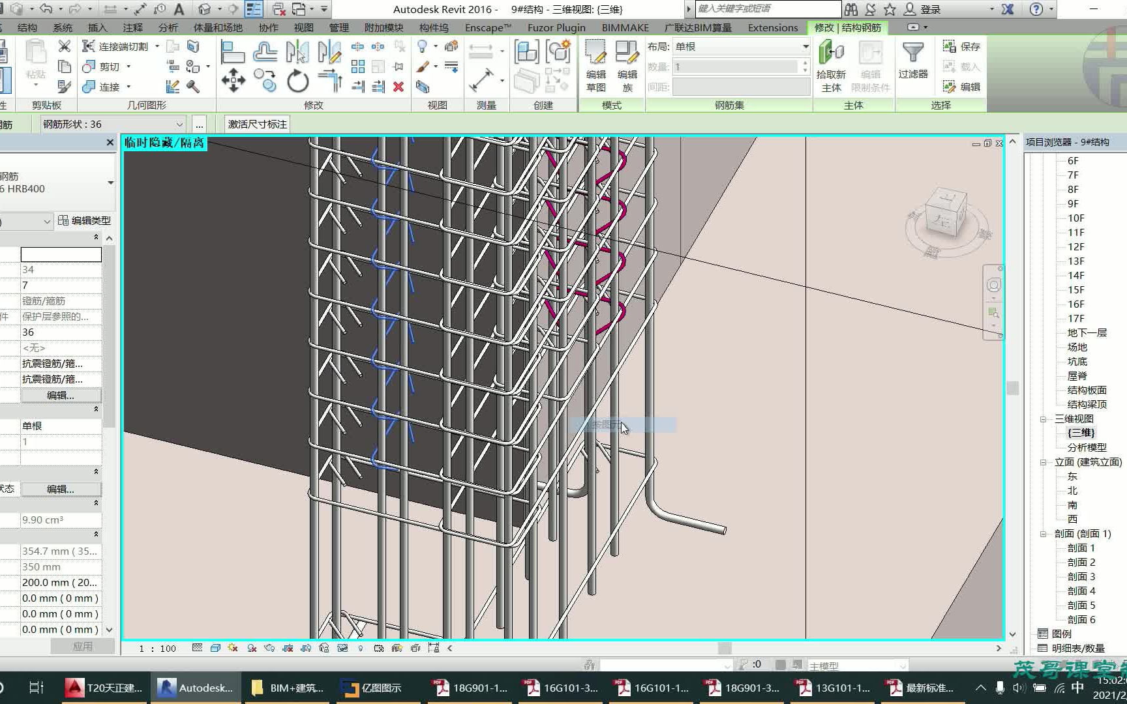Expand the 剖面 (剖面 1) tree node

click(x=1042, y=533)
